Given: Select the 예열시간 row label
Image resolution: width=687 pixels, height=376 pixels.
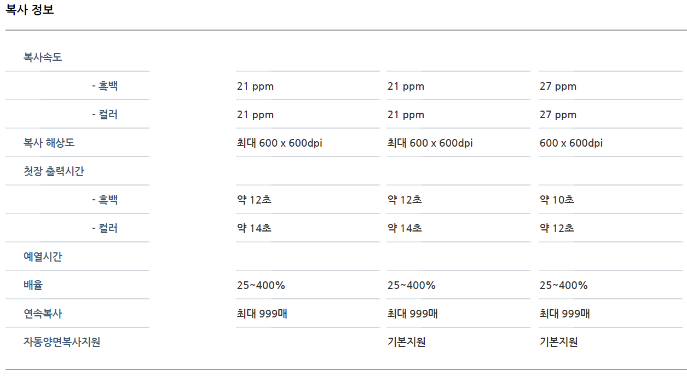Looking at the screenshot, I should [43, 257].
